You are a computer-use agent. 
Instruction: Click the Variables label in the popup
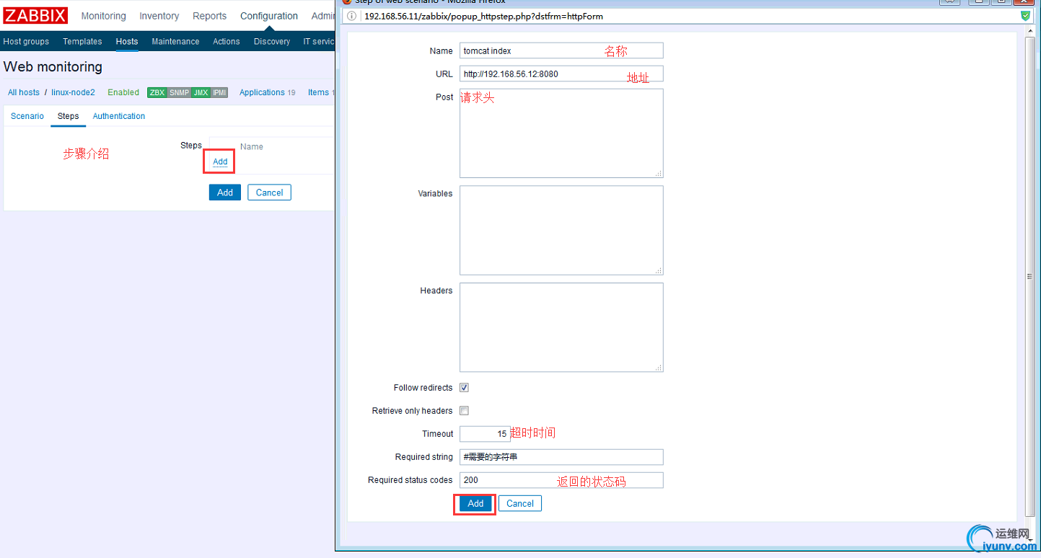(435, 193)
